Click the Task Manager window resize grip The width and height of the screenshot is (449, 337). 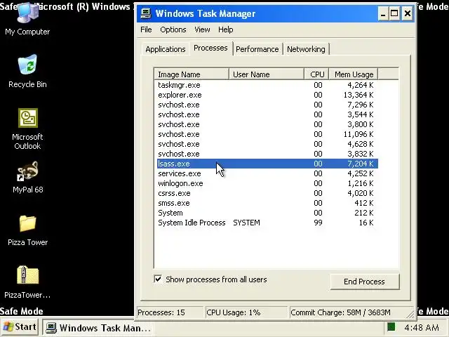pyautogui.click(x=410, y=315)
